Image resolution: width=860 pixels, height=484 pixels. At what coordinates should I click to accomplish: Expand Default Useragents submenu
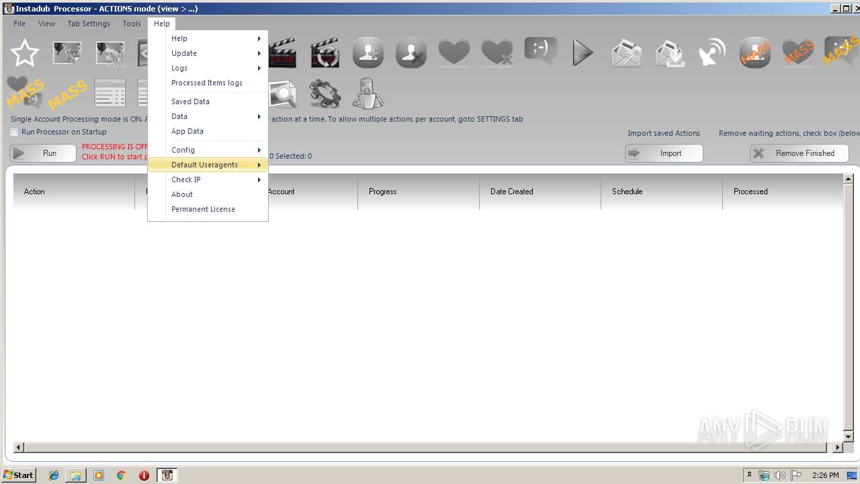coord(208,165)
